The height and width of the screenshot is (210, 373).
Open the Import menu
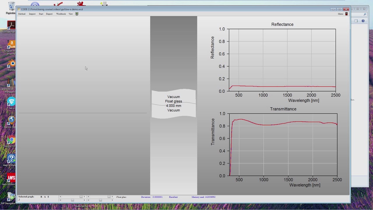tap(32, 14)
